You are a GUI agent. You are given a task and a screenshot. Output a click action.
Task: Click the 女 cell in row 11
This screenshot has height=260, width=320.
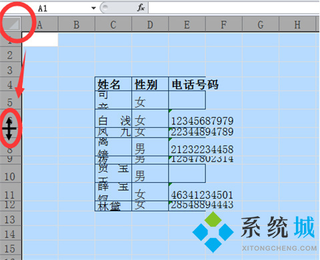[150, 192]
